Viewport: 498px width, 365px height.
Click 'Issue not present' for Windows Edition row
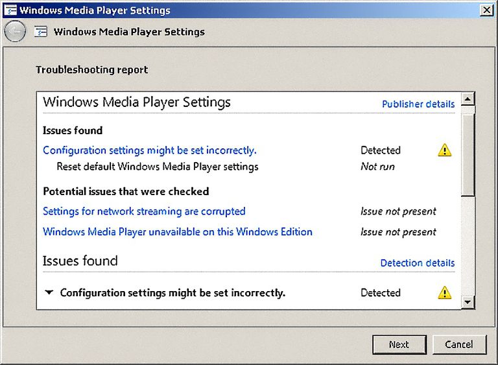[x=398, y=232]
